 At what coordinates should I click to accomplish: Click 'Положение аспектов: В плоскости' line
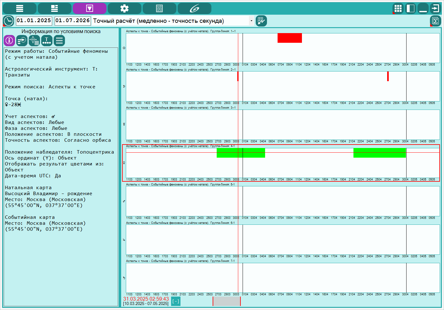(x=53, y=134)
